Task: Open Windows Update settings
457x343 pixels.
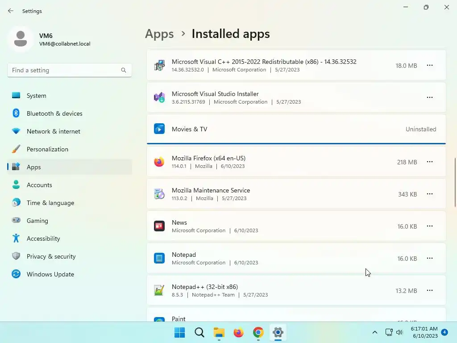Action: (69, 274)
